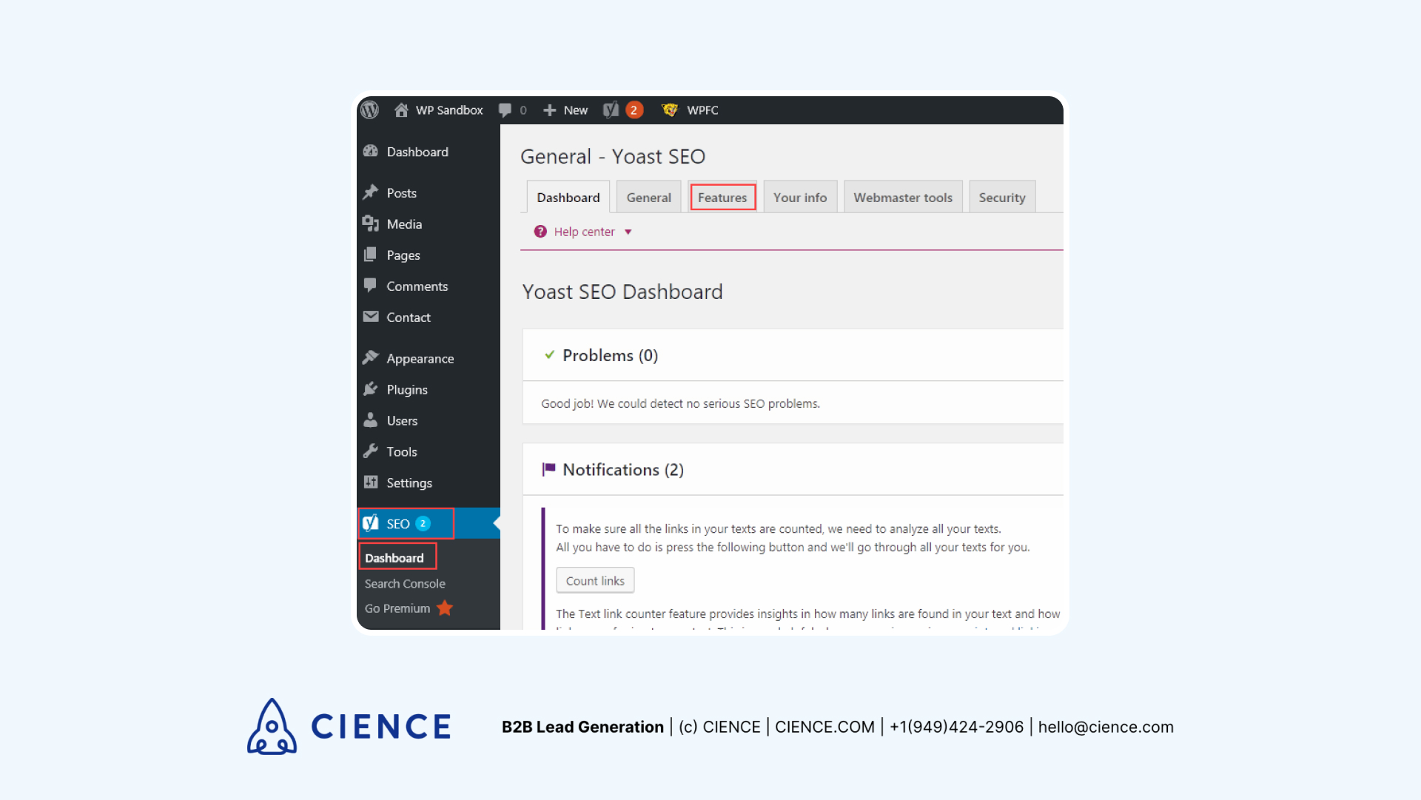Click the Your info tab
This screenshot has width=1421, height=800.
[x=800, y=197]
